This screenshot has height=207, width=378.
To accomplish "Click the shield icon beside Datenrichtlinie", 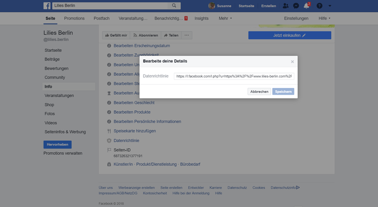I will coord(109,141).
